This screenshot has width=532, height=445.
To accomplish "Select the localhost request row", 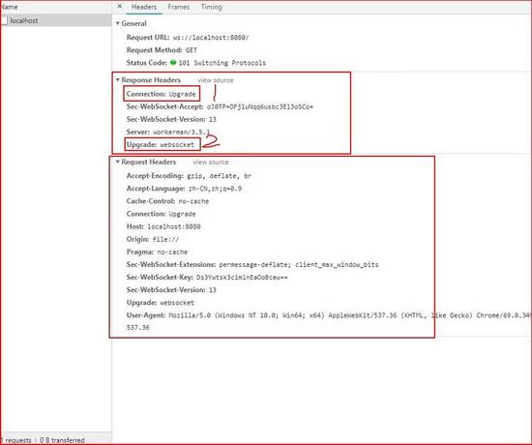I will click(x=56, y=20).
